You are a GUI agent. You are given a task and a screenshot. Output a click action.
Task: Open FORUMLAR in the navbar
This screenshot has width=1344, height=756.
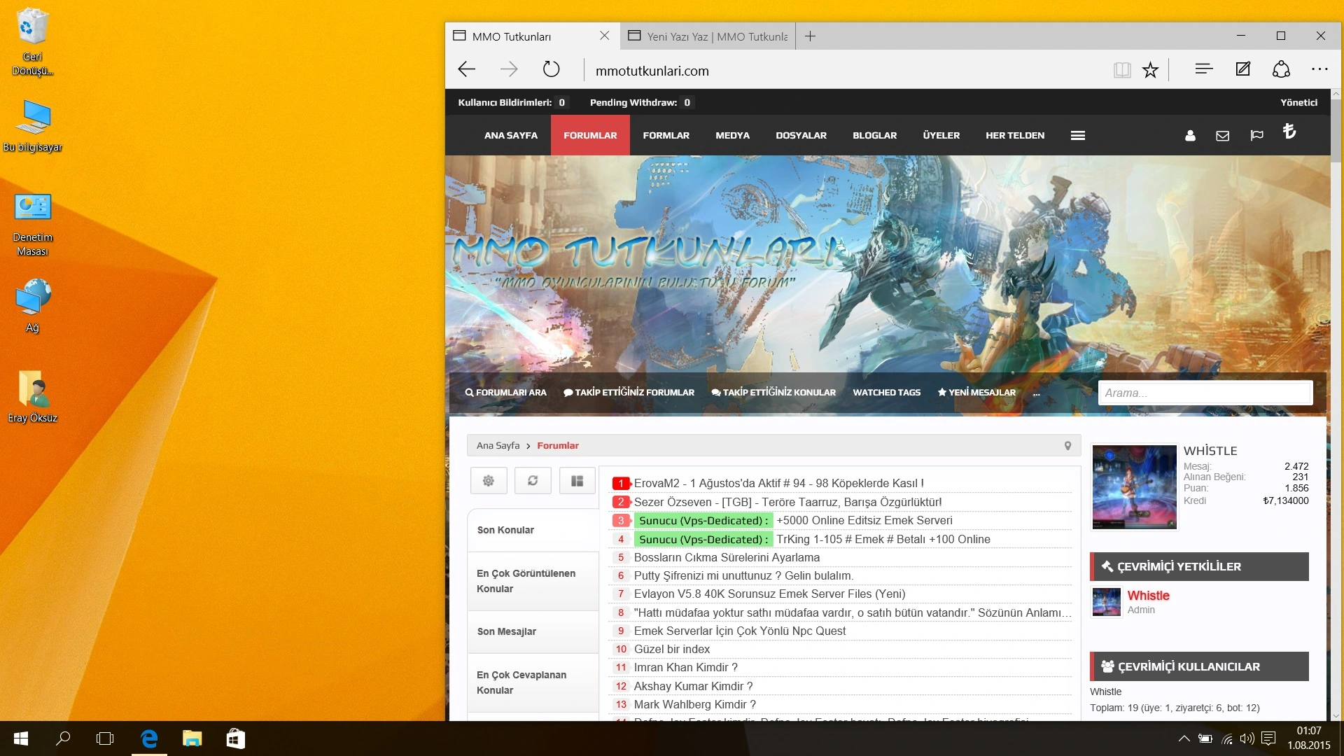coord(590,136)
